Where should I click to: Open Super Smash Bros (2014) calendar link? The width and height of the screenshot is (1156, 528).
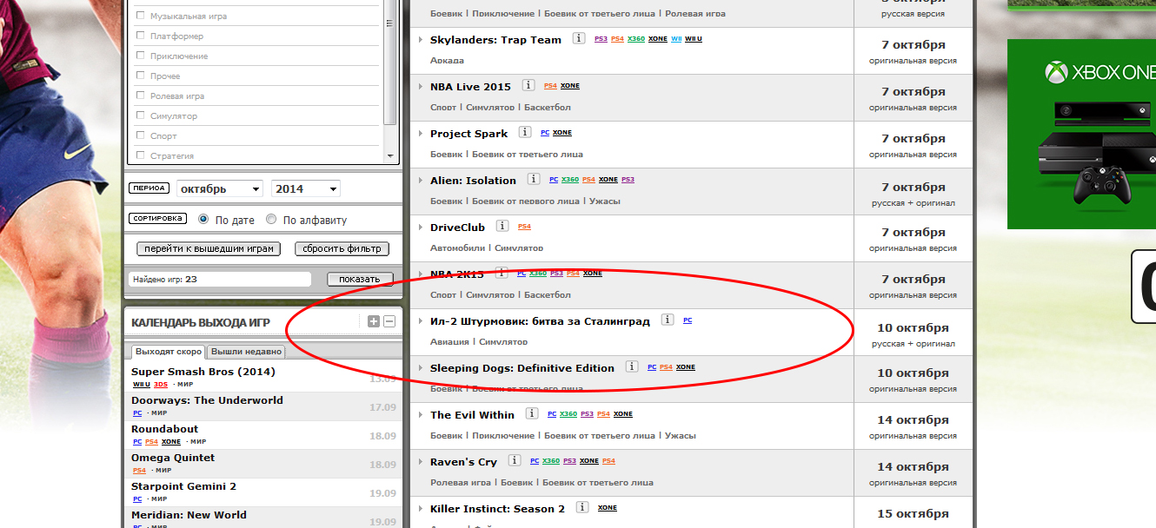(x=203, y=372)
